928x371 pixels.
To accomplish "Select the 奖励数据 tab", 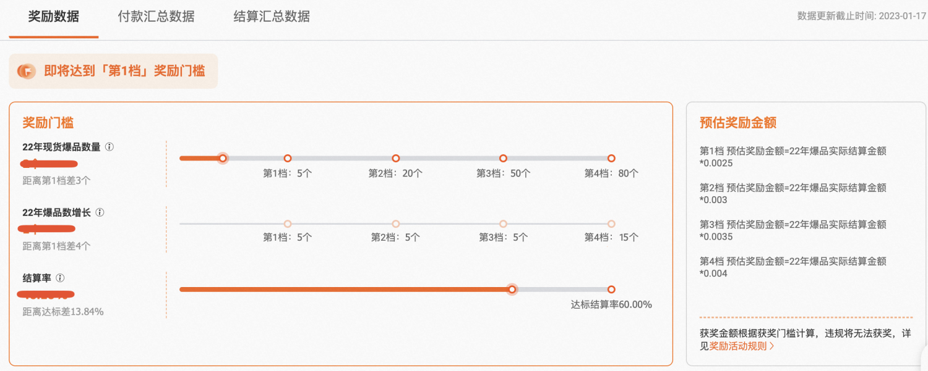I will coord(54,17).
